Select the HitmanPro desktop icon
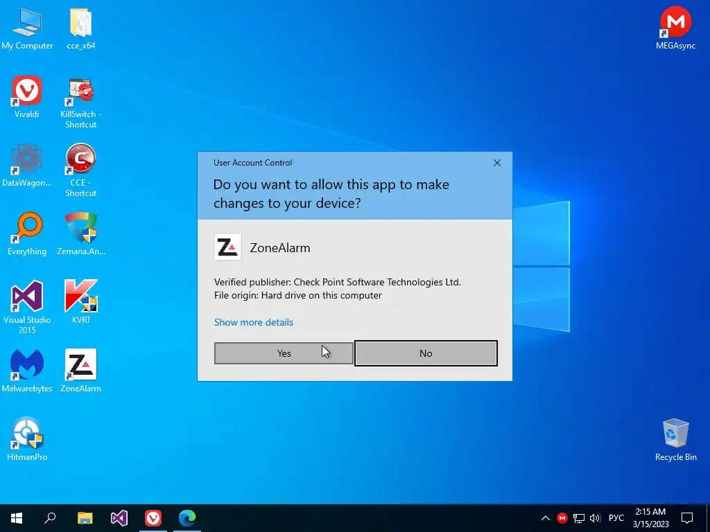Viewport: 710px width, 532px height. point(27,439)
